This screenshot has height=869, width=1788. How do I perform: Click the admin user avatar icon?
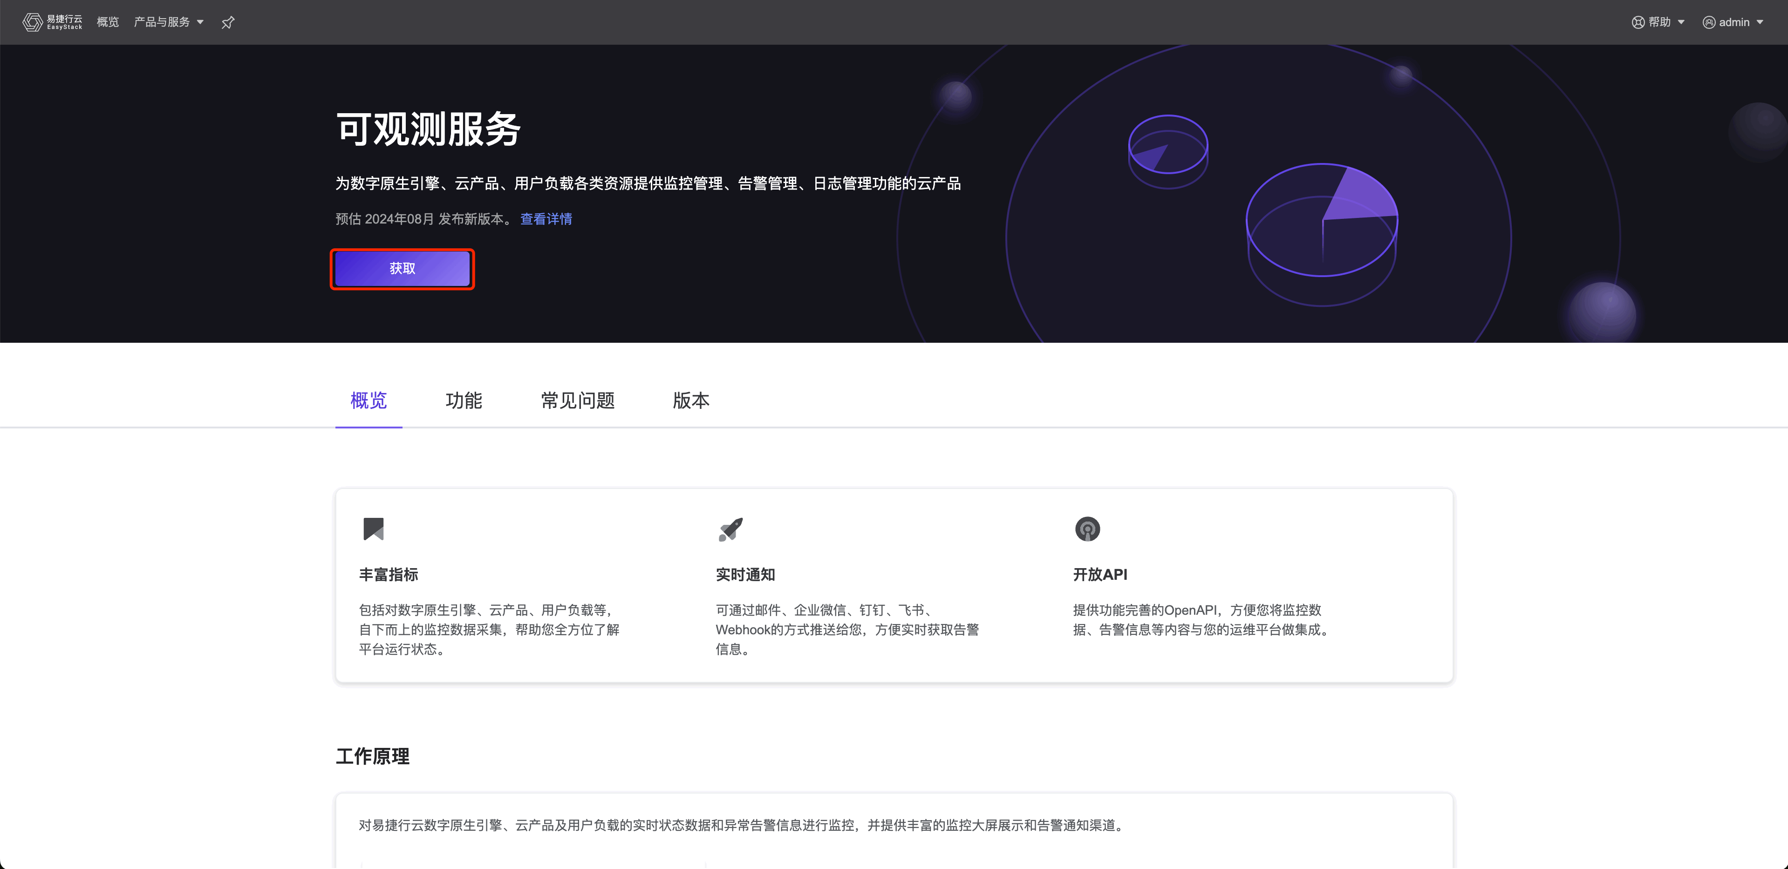(x=1709, y=22)
